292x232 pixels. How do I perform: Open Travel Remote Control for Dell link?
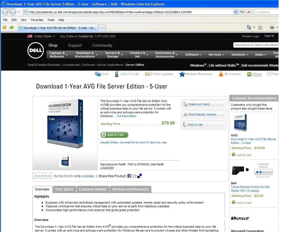click(250, 189)
